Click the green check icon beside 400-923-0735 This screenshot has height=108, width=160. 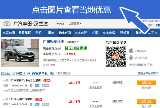(31, 86)
